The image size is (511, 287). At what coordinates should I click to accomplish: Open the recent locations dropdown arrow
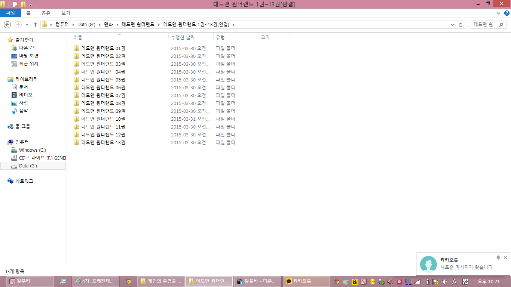27,25
